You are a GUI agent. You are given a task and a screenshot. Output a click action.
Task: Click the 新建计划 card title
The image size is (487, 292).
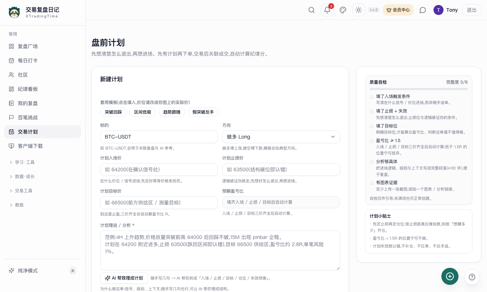tap(111, 79)
